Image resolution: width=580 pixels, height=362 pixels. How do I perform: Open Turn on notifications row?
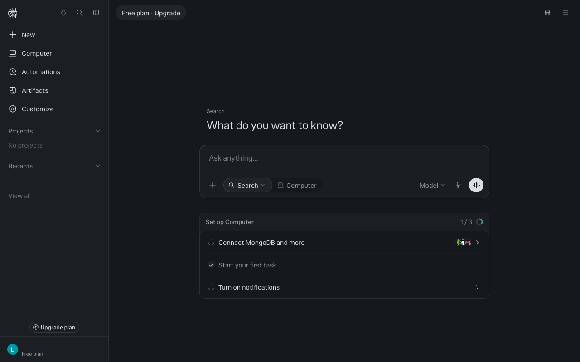[x=344, y=287]
